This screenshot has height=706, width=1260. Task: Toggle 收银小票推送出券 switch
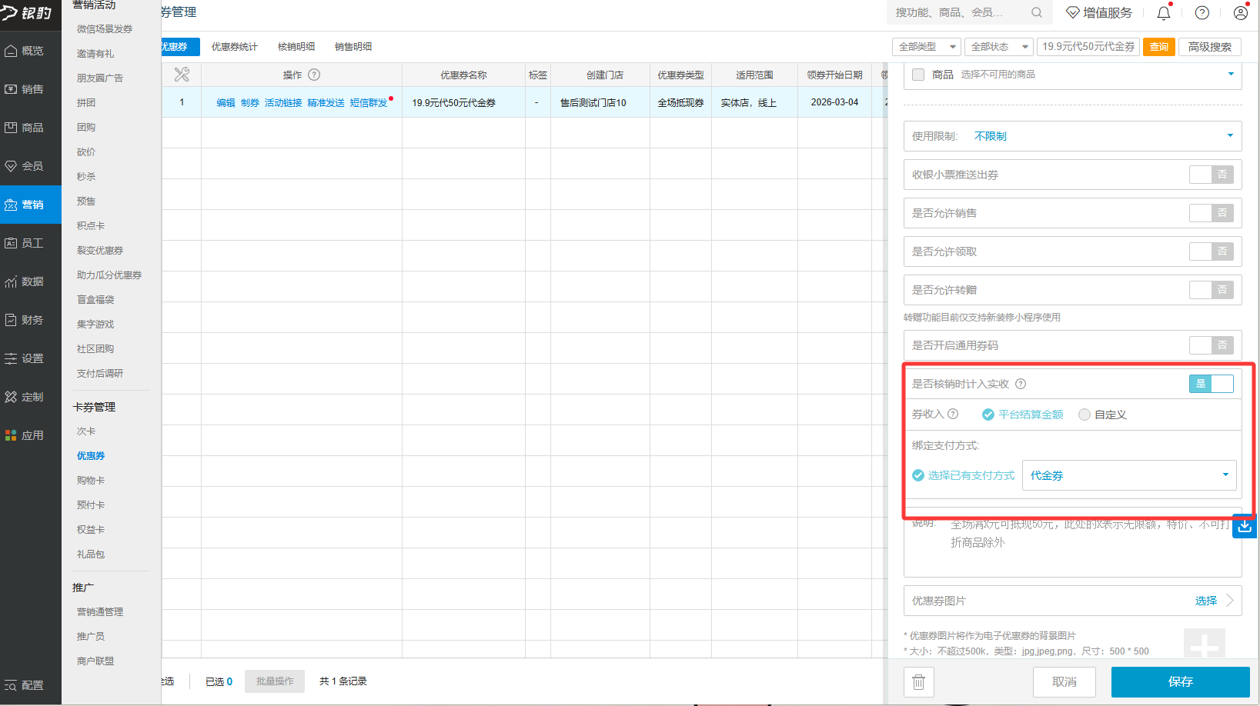[x=1212, y=175]
